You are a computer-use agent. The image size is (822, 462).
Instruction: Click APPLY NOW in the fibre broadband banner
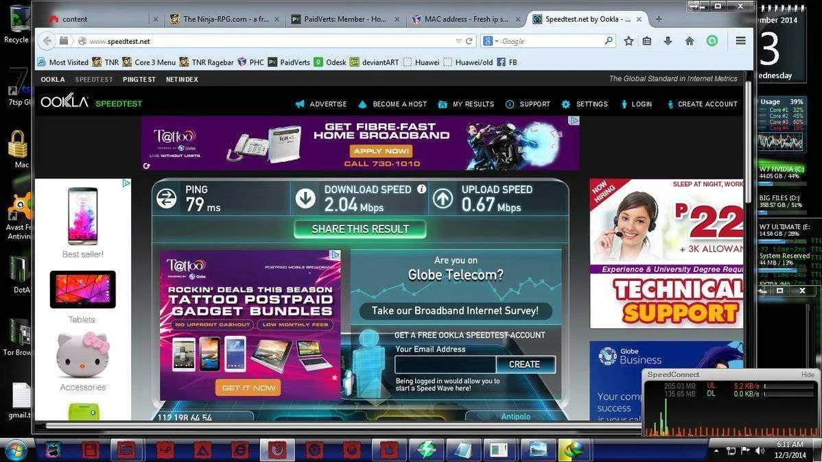tap(381, 151)
